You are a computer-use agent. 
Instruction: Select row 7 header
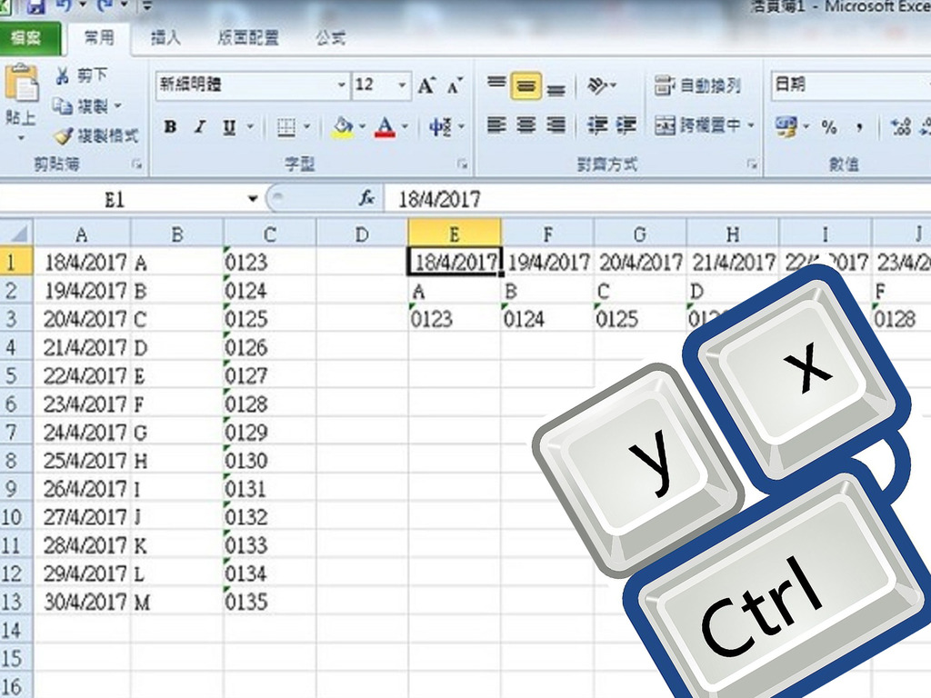(16, 432)
